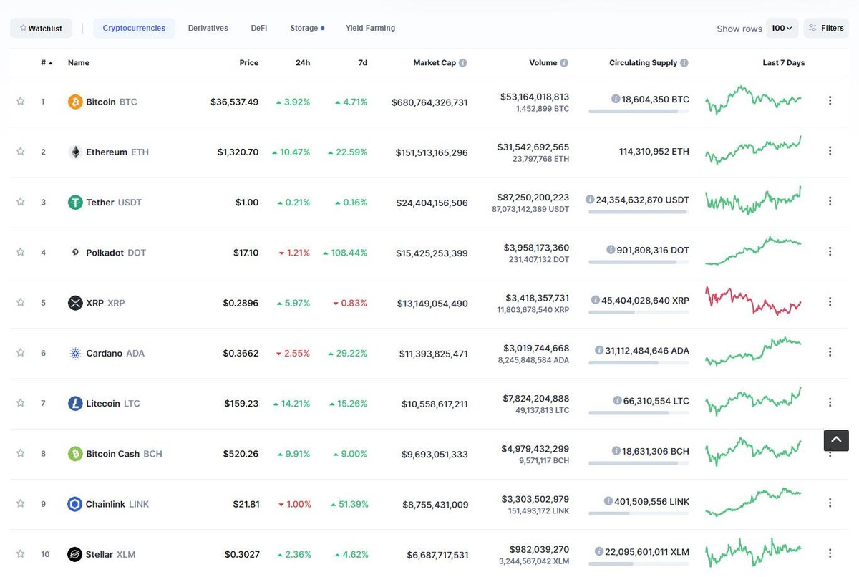
Task: Select the Tether USDT logo
Action: (x=75, y=202)
